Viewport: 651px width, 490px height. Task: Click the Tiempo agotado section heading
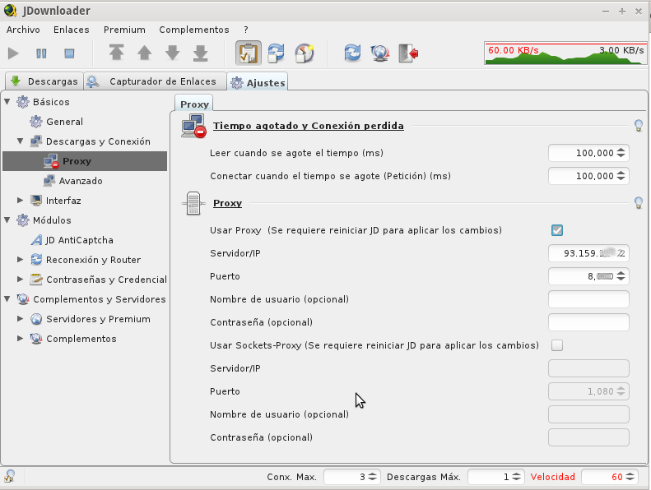tap(309, 126)
